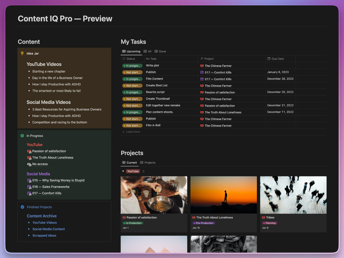The height and width of the screenshot is (258, 344).
Task: Click icon beside 015 — Why Saving Money is Stupid
Action: (x=29, y=181)
